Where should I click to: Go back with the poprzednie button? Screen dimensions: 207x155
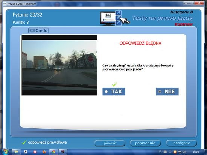click(145, 143)
